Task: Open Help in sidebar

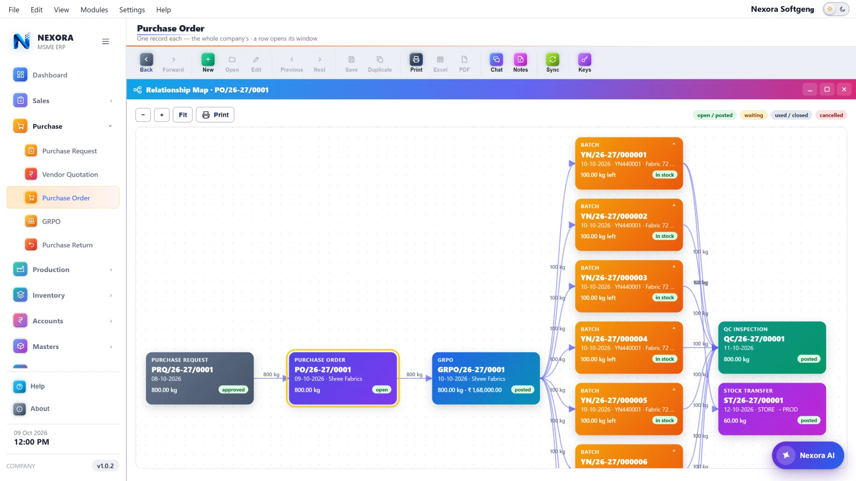Action: [63, 386]
